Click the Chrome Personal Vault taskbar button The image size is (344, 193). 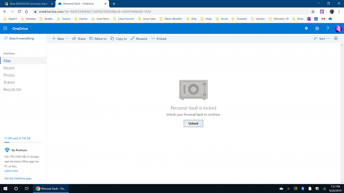(51, 188)
